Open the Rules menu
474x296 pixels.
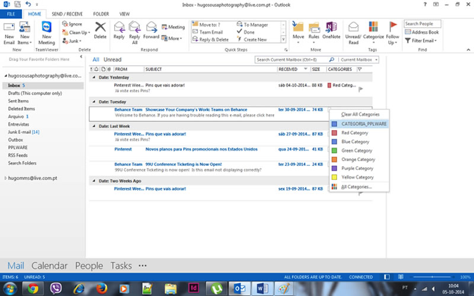pyautogui.click(x=314, y=33)
